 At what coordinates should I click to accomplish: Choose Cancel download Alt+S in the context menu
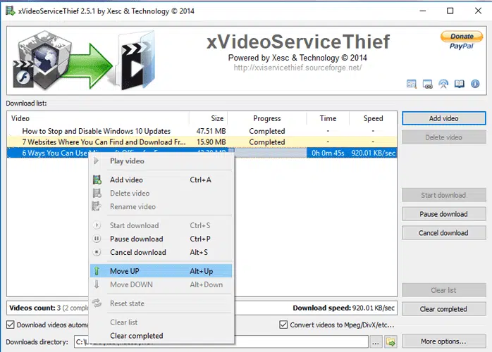coord(161,253)
